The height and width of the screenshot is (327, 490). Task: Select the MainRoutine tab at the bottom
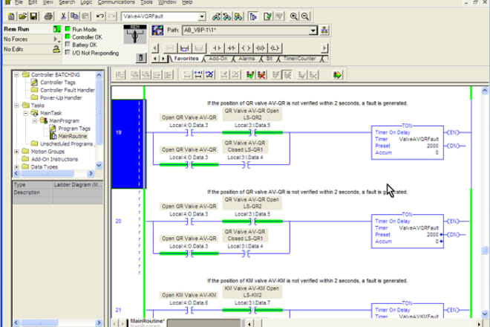(147, 321)
